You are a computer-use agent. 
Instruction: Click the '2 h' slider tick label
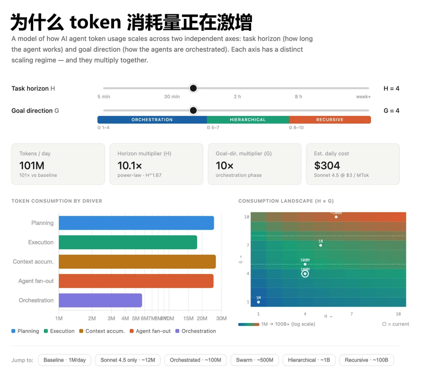tap(237, 97)
